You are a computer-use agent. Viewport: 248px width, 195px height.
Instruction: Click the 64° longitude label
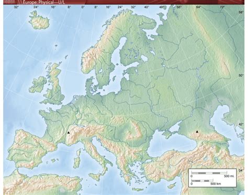198,7
